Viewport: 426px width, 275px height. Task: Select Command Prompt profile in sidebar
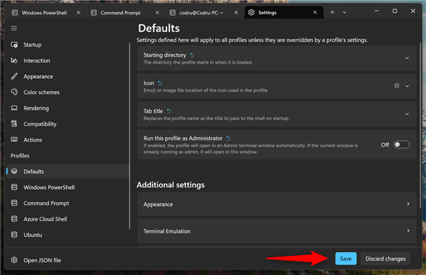coord(67,203)
